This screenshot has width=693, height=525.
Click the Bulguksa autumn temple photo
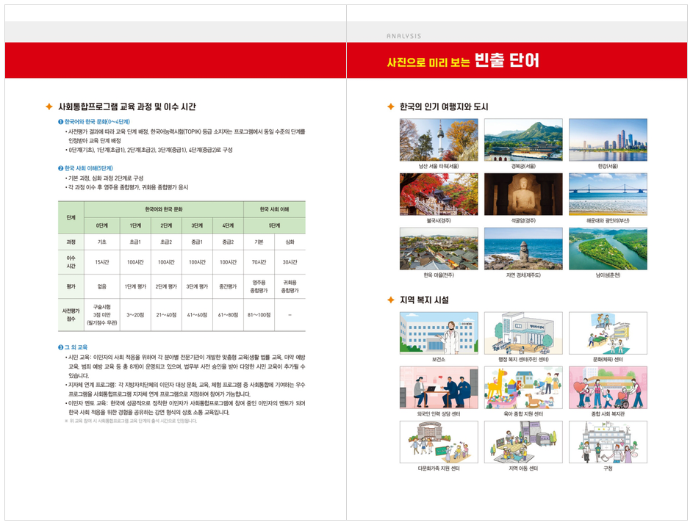coord(439,195)
